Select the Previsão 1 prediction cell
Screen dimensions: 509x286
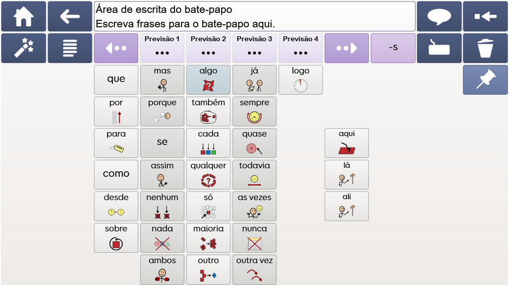[163, 48]
